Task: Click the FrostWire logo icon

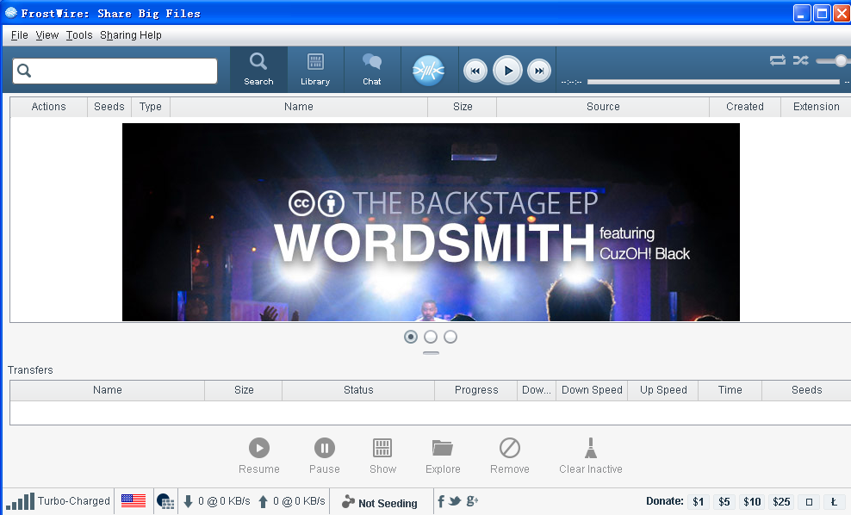Action: pos(428,71)
